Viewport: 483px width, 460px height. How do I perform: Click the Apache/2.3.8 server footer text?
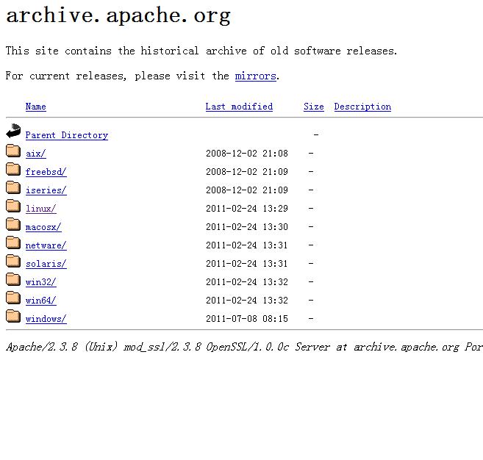click(x=244, y=347)
